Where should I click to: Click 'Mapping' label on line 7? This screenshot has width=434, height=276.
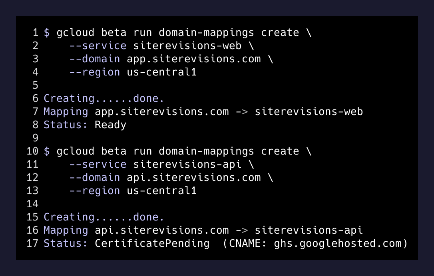click(x=66, y=112)
